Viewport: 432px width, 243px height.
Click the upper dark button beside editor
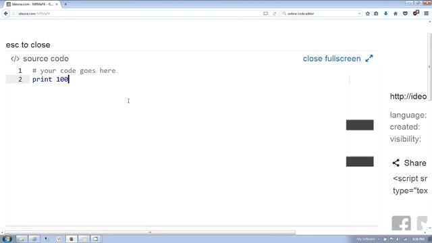point(360,125)
